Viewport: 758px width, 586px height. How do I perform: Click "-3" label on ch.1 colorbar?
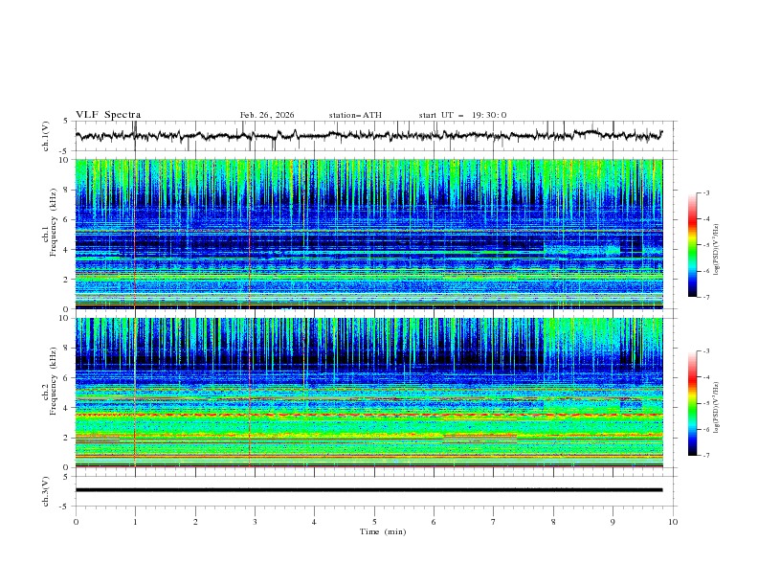click(x=706, y=192)
